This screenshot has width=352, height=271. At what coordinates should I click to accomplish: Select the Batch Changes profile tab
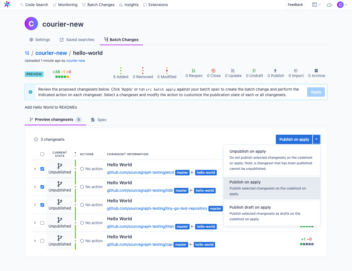point(121,40)
